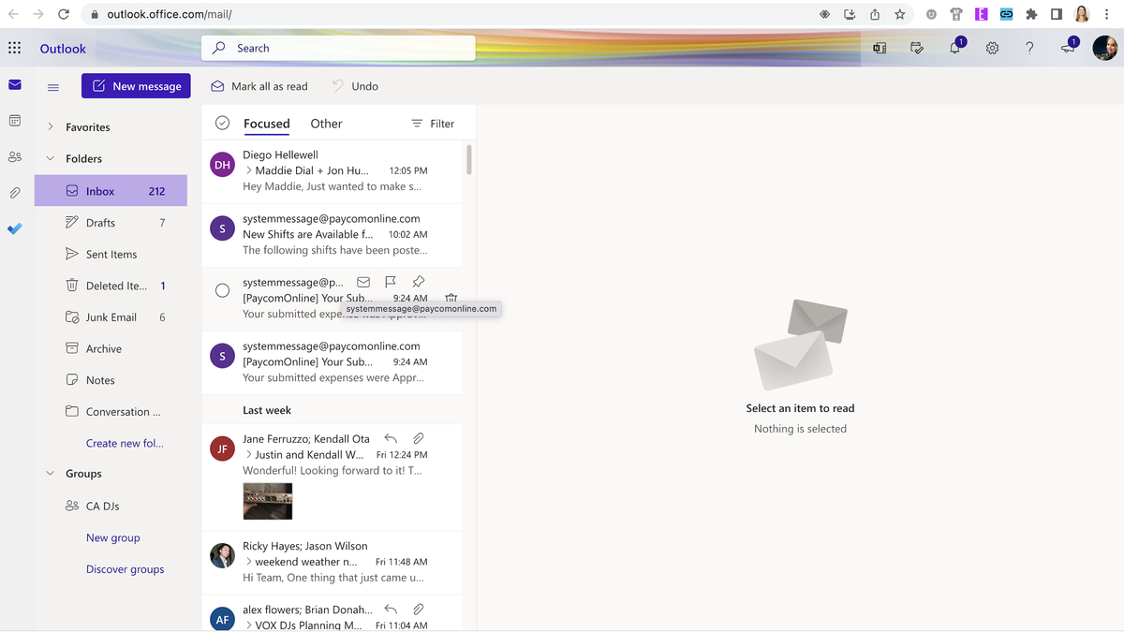Switch to the Other inbox tab
The height and width of the screenshot is (632, 1124).
[325, 123]
